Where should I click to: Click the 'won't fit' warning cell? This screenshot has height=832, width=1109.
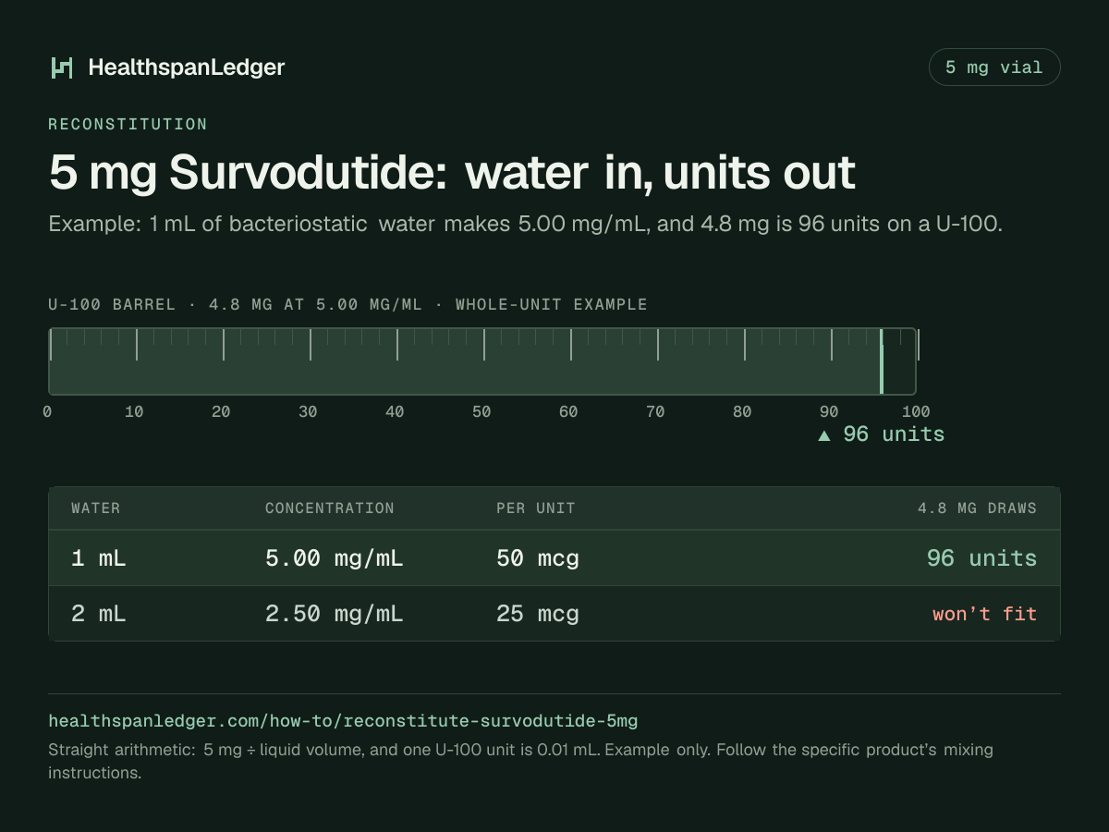click(x=984, y=614)
